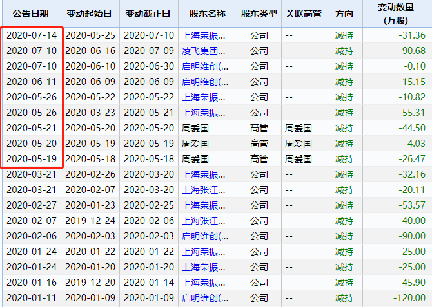The image size is (432, 307).
Task: Open 上海荣振 link with start date 2020-01-22
Action: pos(204,252)
